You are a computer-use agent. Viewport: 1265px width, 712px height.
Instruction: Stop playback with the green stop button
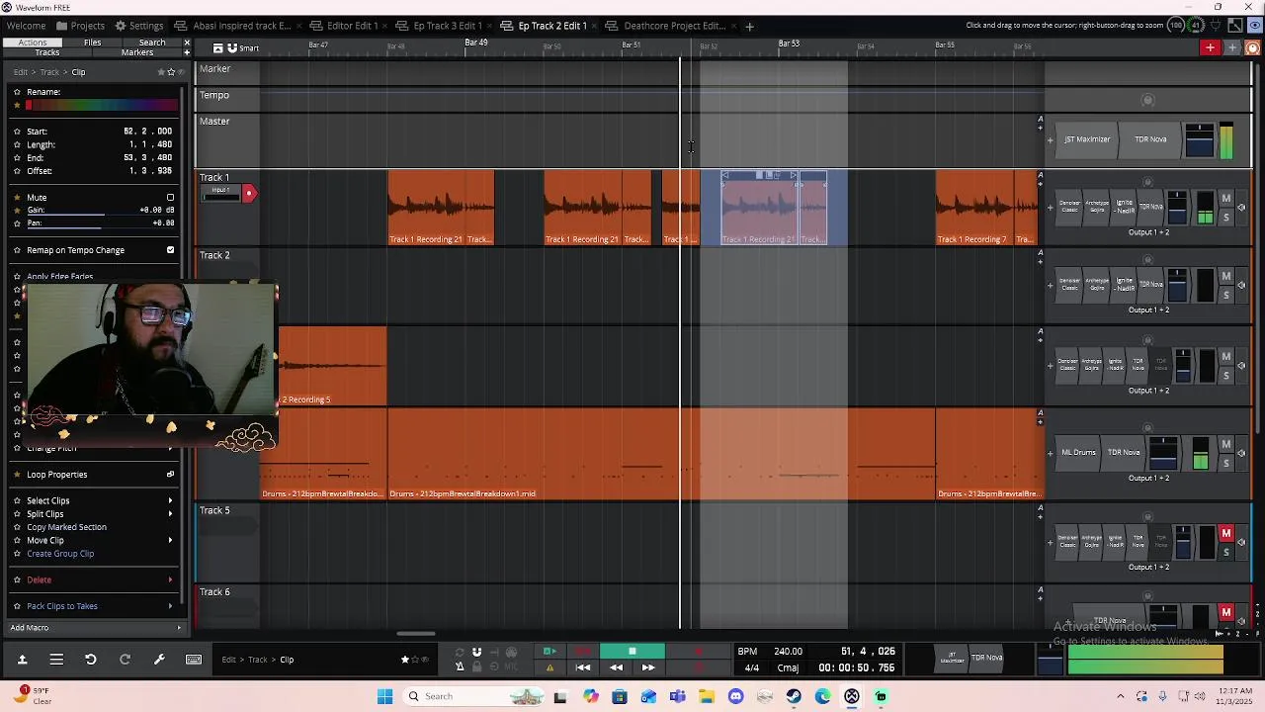click(x=632, y=651)
